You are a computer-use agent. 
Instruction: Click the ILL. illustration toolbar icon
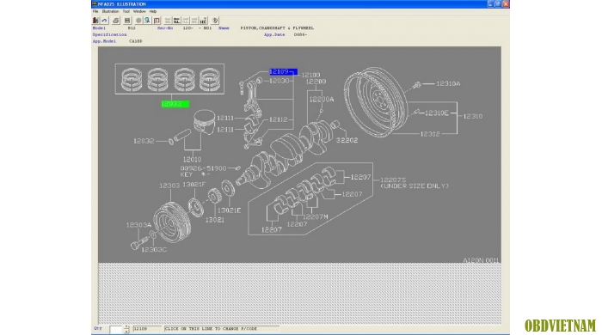coord(176,21)
